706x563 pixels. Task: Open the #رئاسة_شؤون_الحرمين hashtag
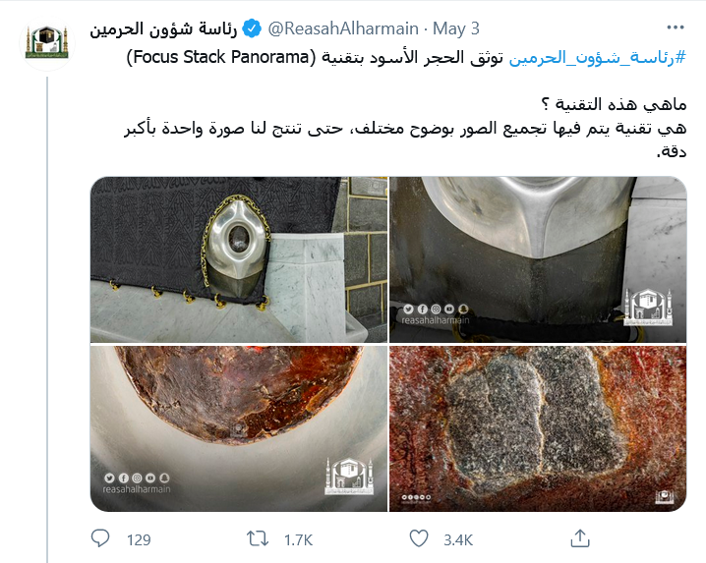point(598,58)
